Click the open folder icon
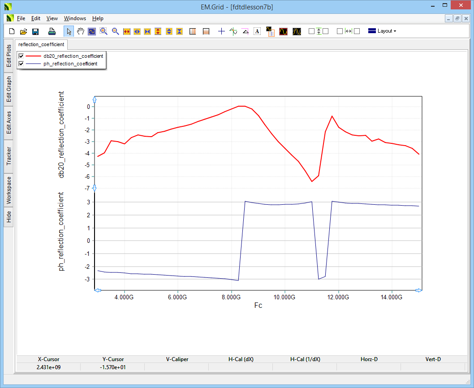 [24, 31]
